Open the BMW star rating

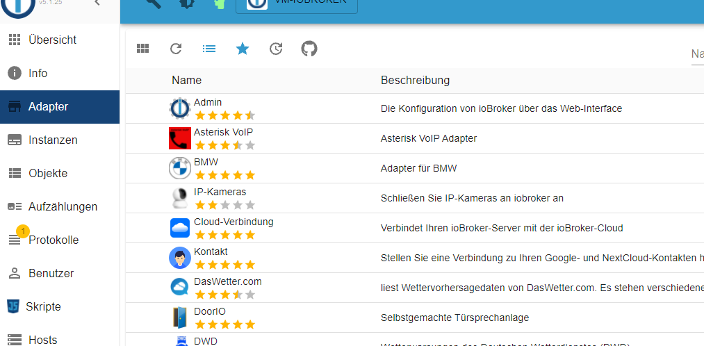pos(225,175)
